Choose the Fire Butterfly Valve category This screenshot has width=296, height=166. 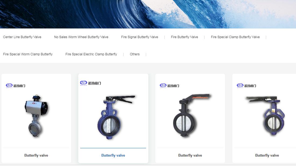point(184,37)
